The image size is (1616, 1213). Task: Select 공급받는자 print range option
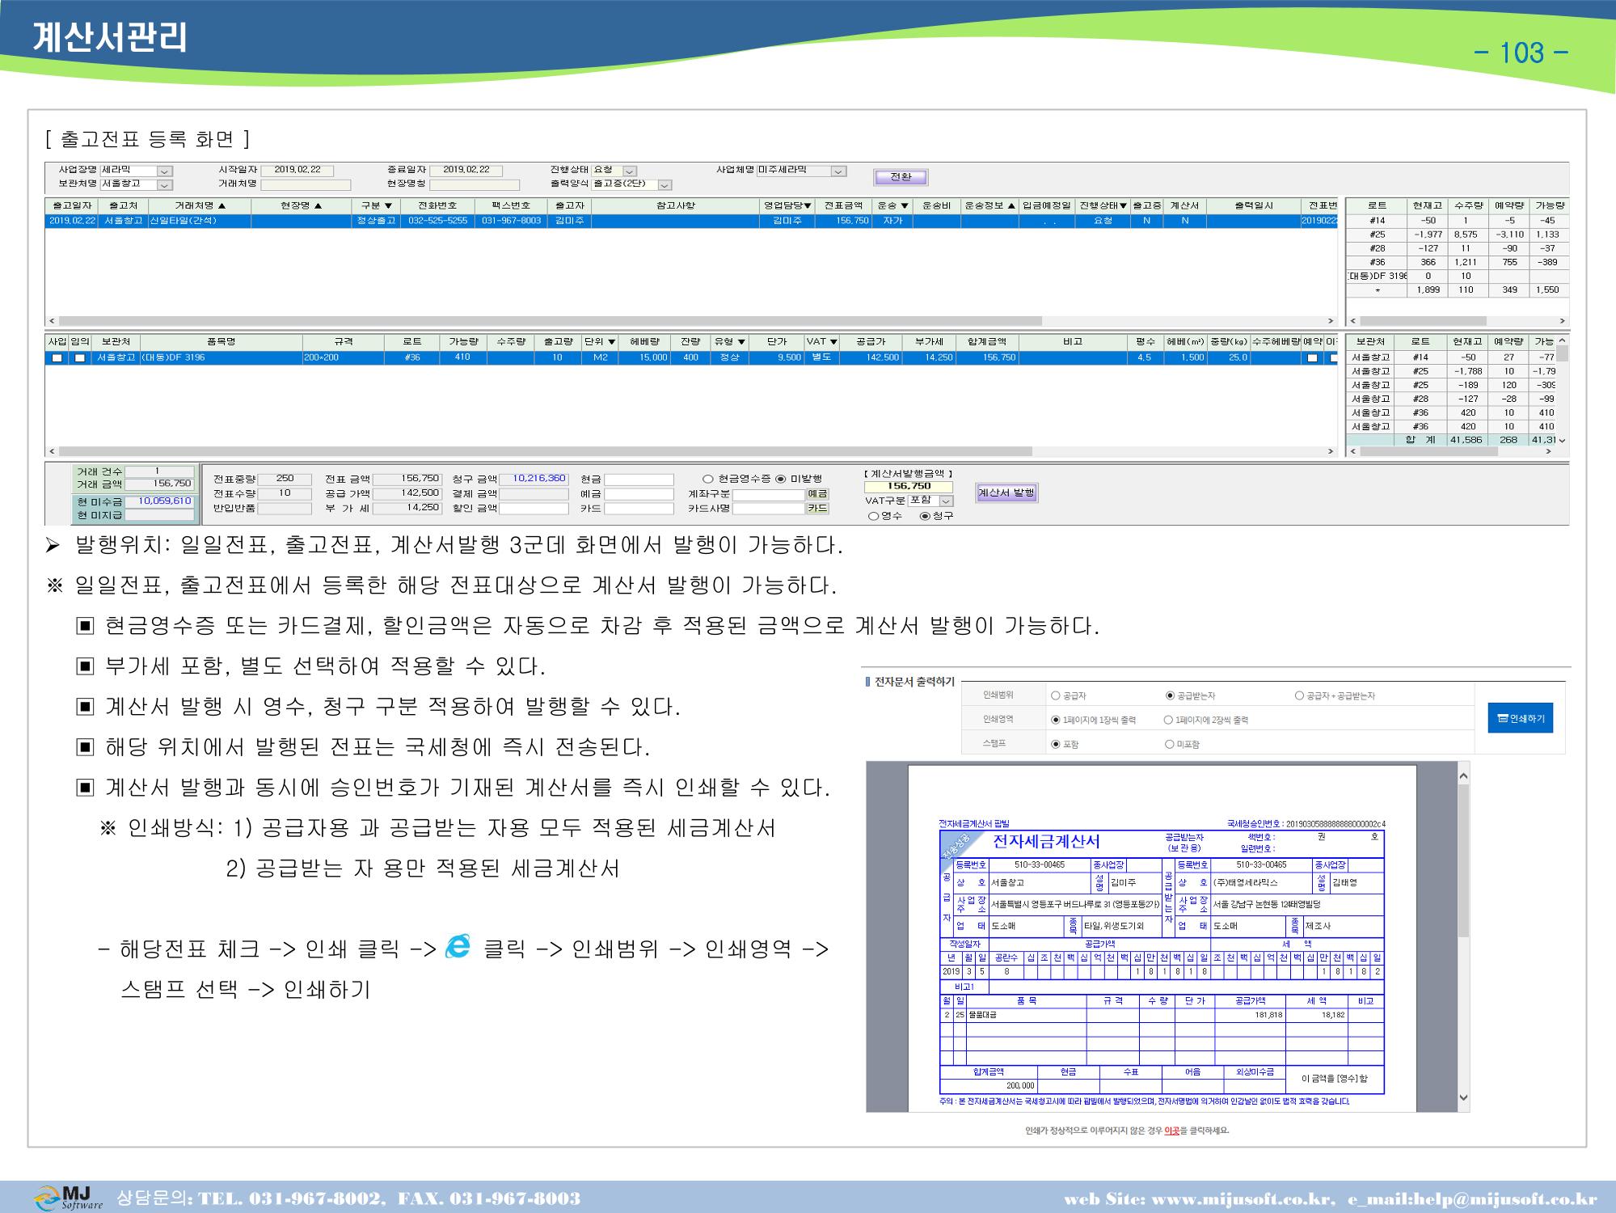pos(1170,695)
